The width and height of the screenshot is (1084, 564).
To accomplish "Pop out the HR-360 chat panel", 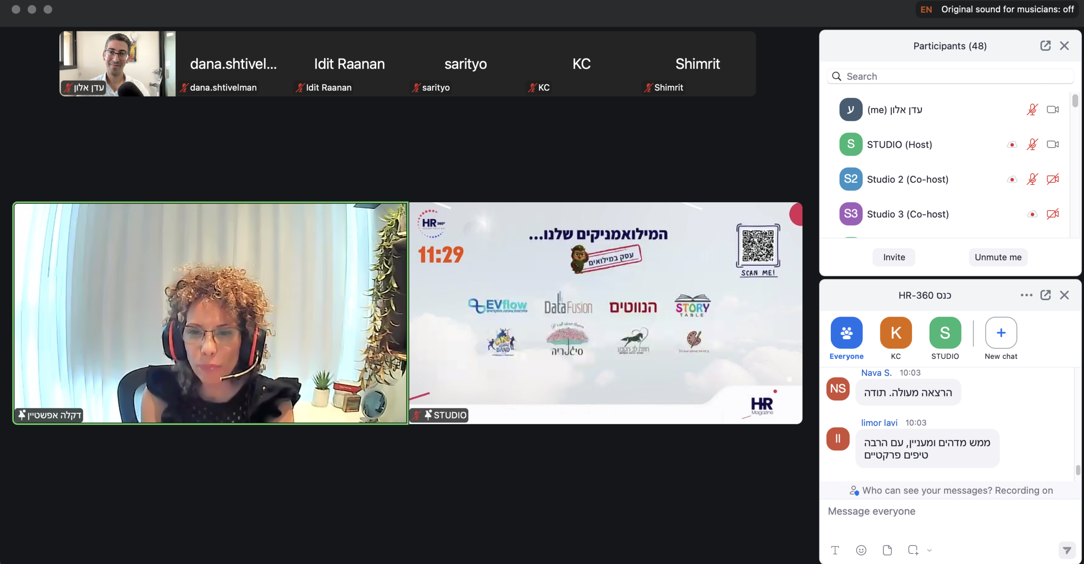I will tap(1045, 295).
